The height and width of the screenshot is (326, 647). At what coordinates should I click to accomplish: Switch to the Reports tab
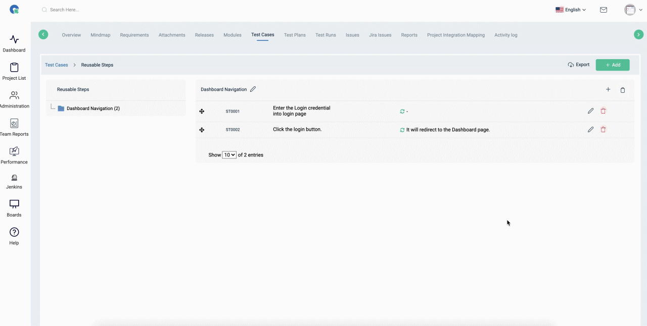point(409,35)
